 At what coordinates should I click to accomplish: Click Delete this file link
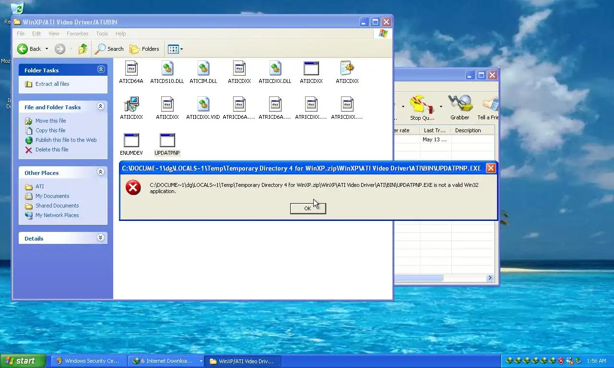click(52, 149)
